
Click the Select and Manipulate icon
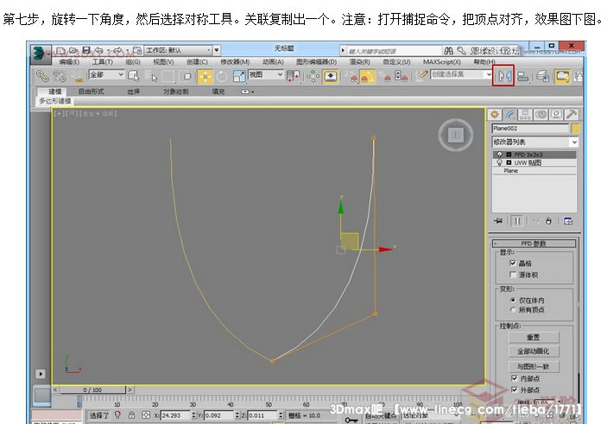coord(313,76)
